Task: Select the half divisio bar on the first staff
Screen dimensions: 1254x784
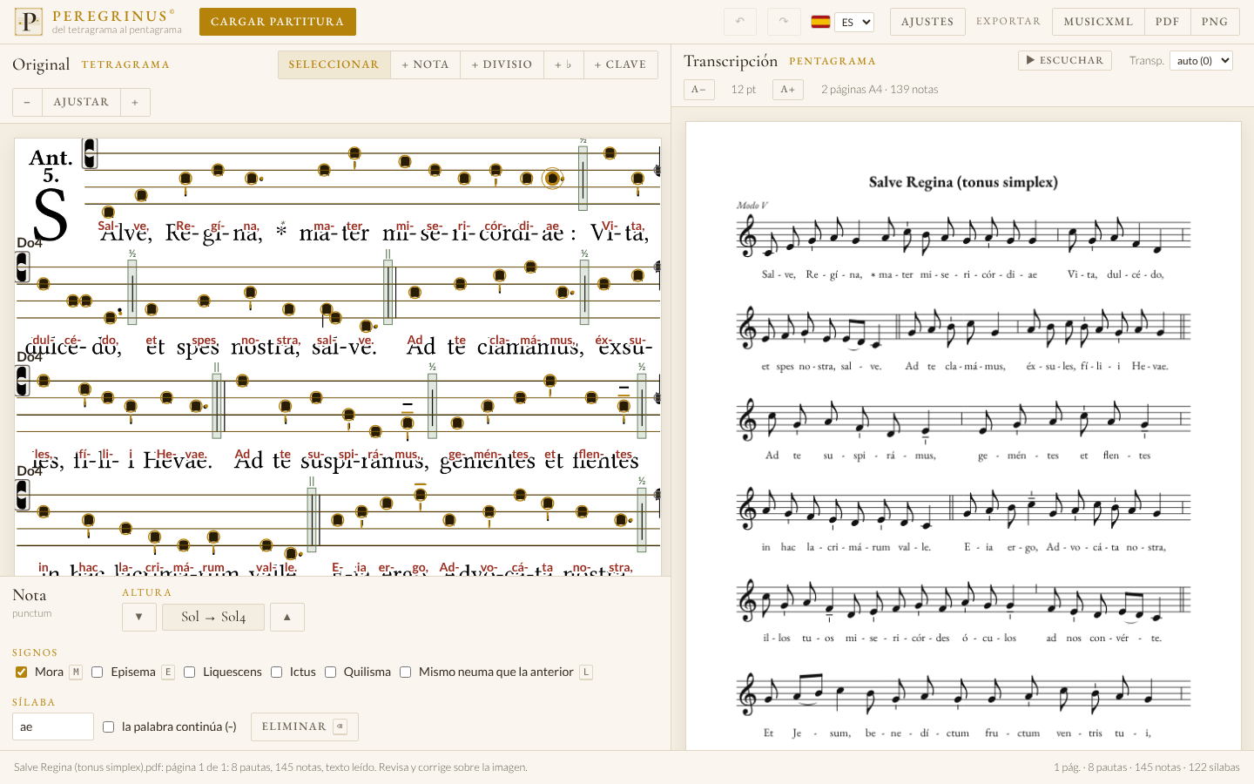Action: pyautogui.click(x=583, y=178)
